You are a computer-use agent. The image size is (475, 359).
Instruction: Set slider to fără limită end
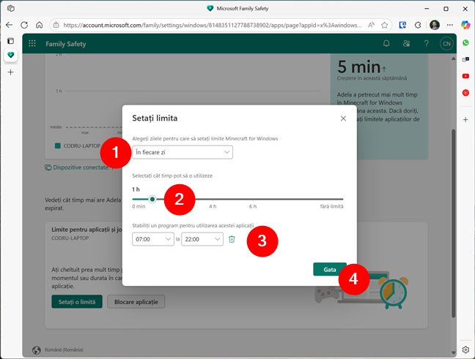[342, 199]
